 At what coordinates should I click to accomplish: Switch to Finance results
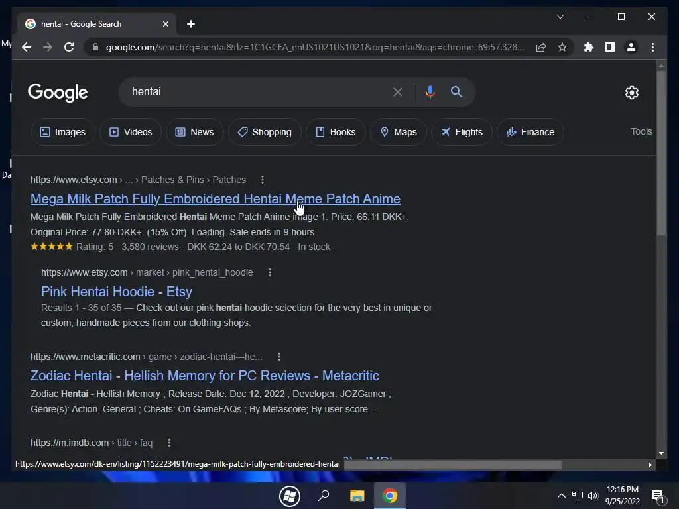(530, 132)
